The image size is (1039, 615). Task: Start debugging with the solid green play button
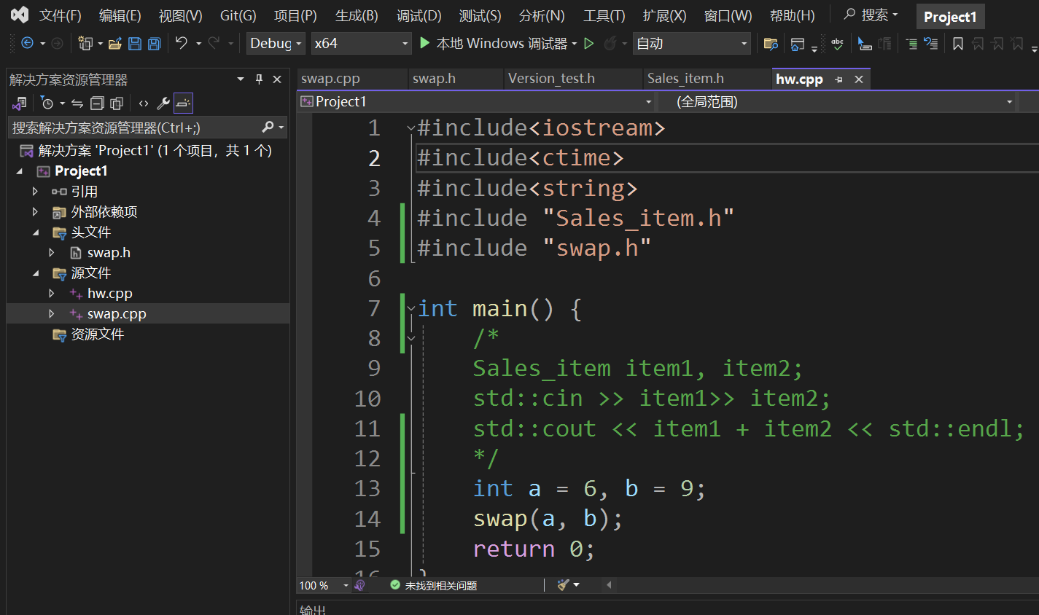(425, 44)
